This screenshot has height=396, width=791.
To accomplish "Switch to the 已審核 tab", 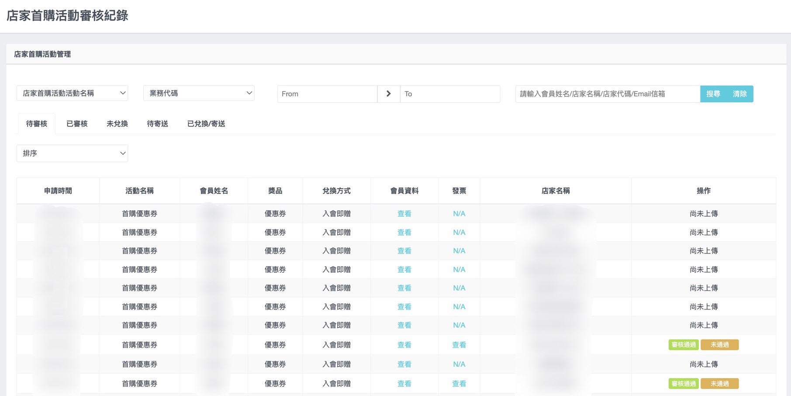I will point(77,124).
